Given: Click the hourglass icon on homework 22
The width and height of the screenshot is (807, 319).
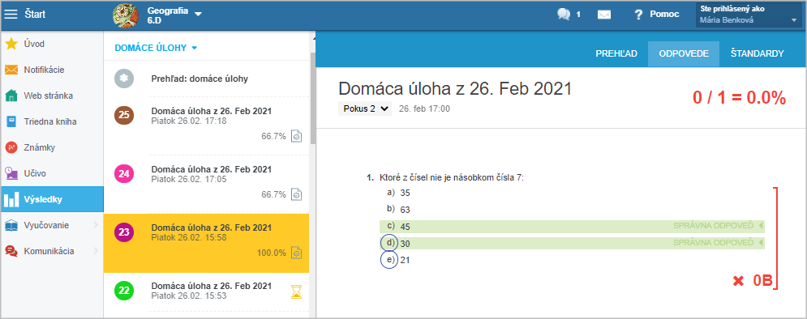Looking at the screenshot, I should (296, 291).
